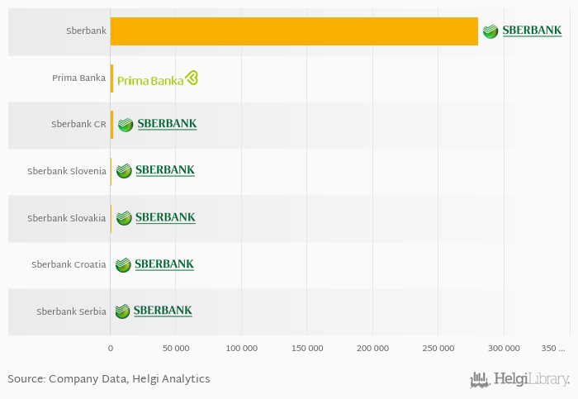Select the Sberbank Serbia axis label
The image size is (578, 399).
point(71,311)
